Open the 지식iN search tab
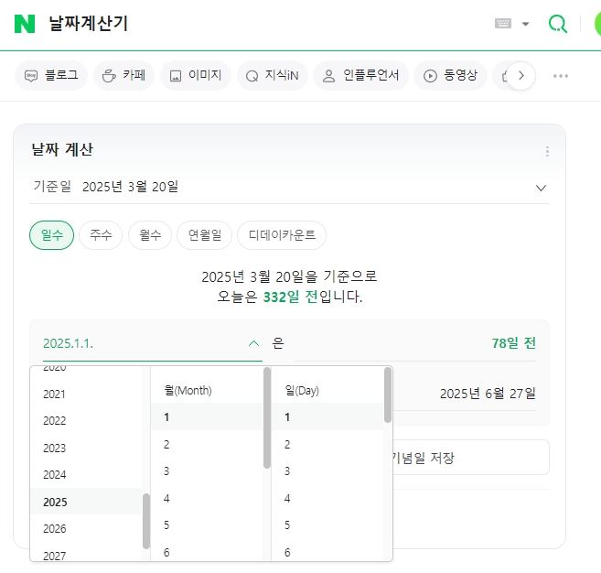Viewport: 601px width, 573px height. tap(273, 76)
